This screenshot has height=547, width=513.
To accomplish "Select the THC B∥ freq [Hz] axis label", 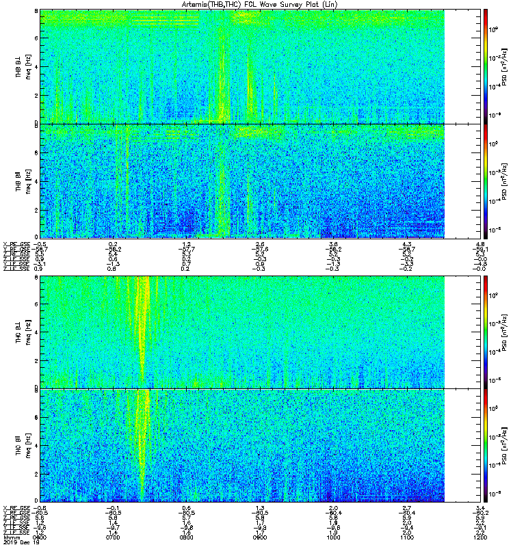I will [23, 446].
